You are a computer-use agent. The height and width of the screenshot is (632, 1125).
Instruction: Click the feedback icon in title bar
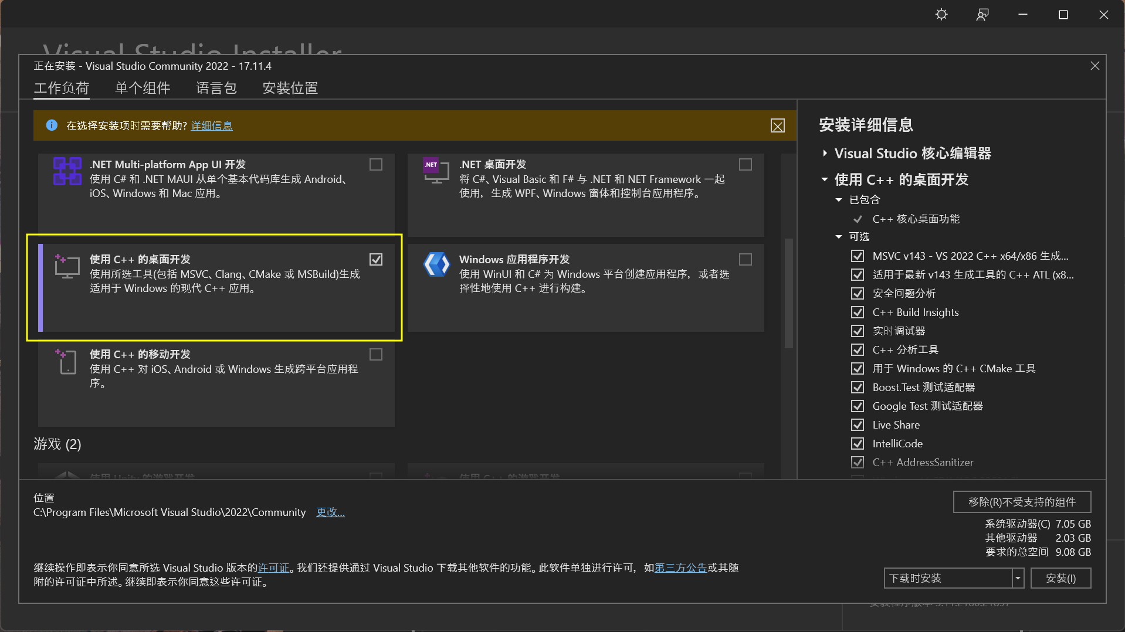982,15
